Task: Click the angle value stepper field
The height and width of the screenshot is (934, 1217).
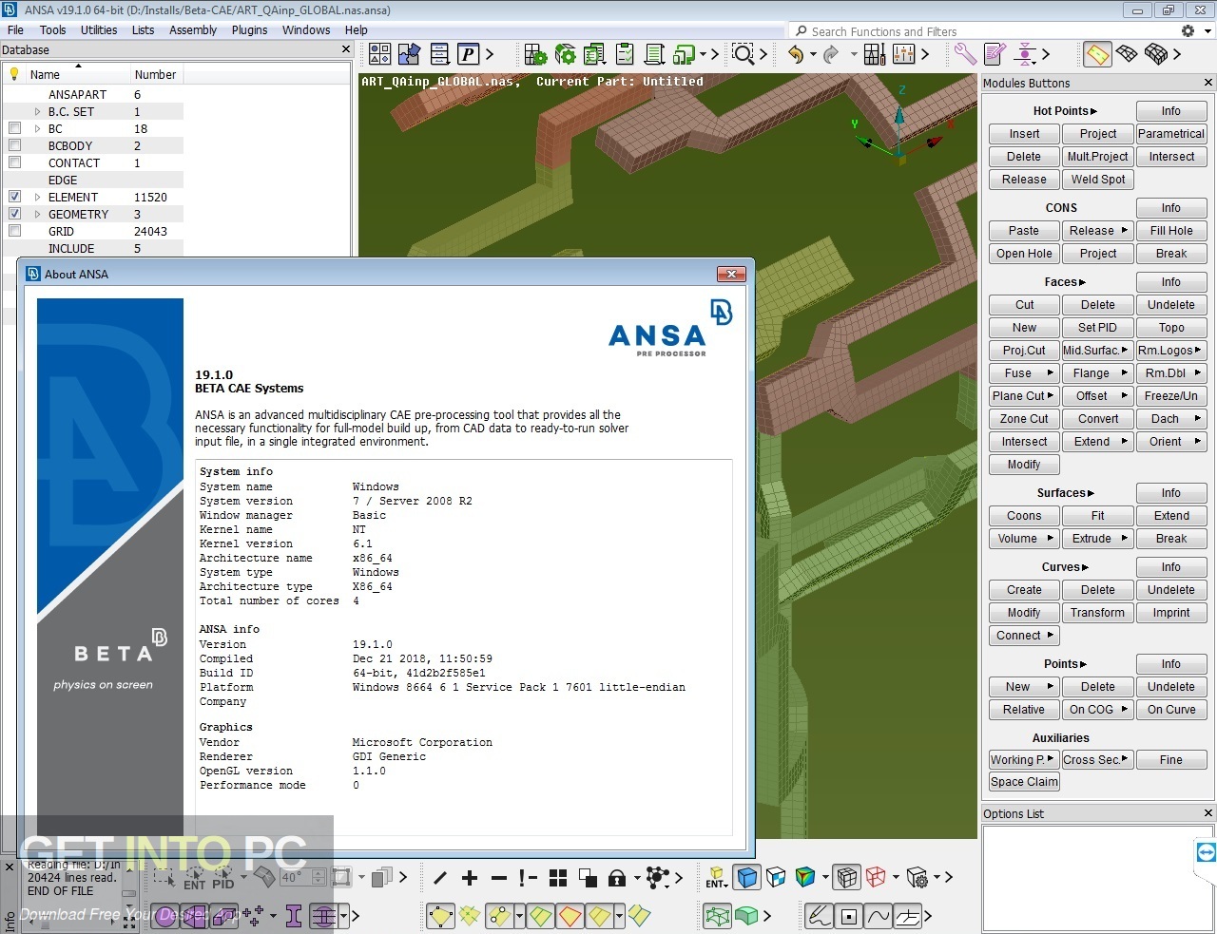Action: 302,877
